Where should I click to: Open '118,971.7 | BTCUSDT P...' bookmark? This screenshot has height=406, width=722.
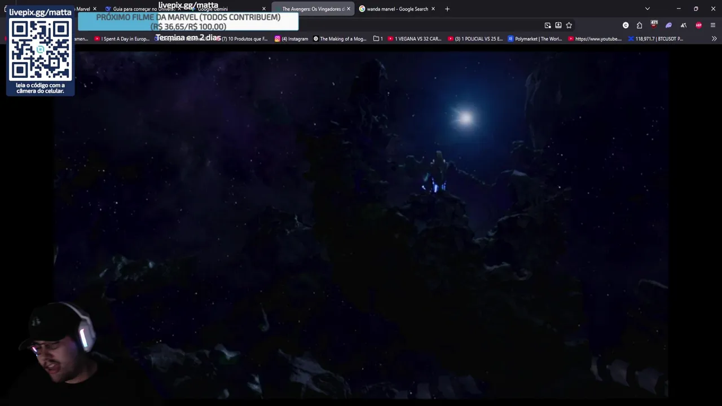point(656,39)
